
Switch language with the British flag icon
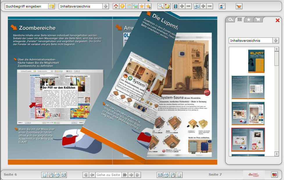(x=274, y=174)
